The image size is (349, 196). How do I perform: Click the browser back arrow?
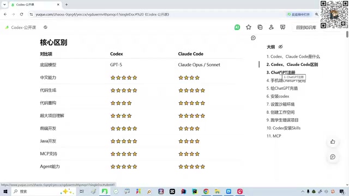tap(5, 14)
